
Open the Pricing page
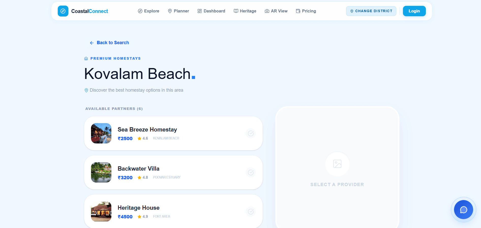tap(306, 11)
